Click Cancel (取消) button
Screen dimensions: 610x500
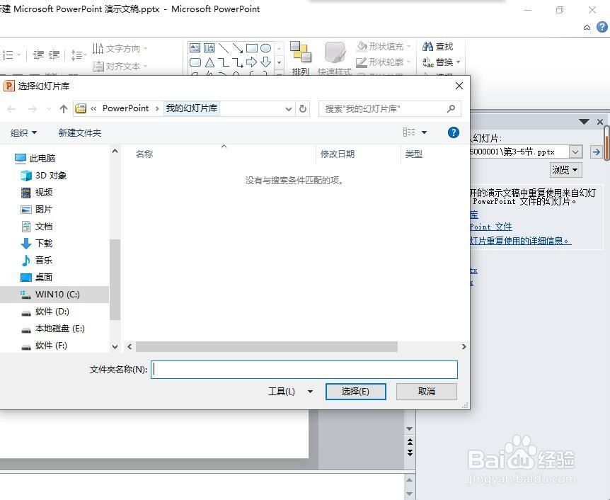[x=427, y=392]
